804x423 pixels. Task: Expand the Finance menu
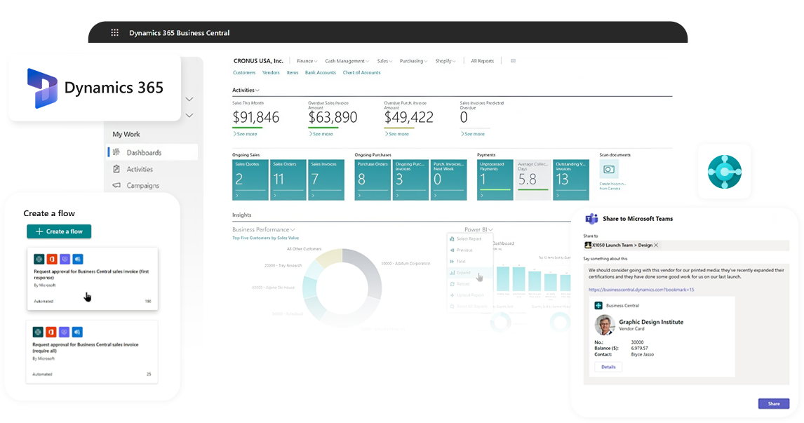pos(307,61)
